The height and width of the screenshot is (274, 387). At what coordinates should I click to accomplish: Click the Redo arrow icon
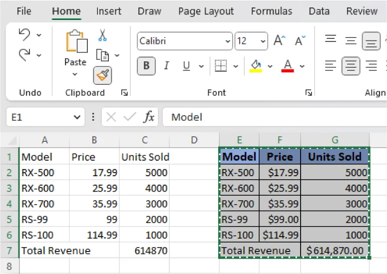pos(24,54)
